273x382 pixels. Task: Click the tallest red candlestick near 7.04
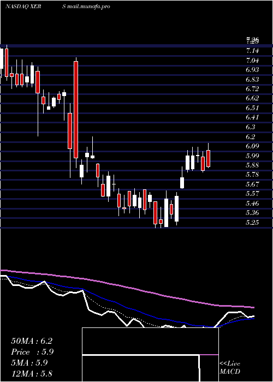coord(76,110)
